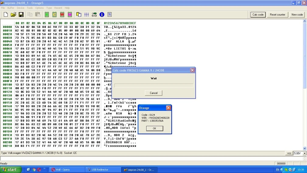
Task: Open the wrench tools icon
Action: (94, 15)
